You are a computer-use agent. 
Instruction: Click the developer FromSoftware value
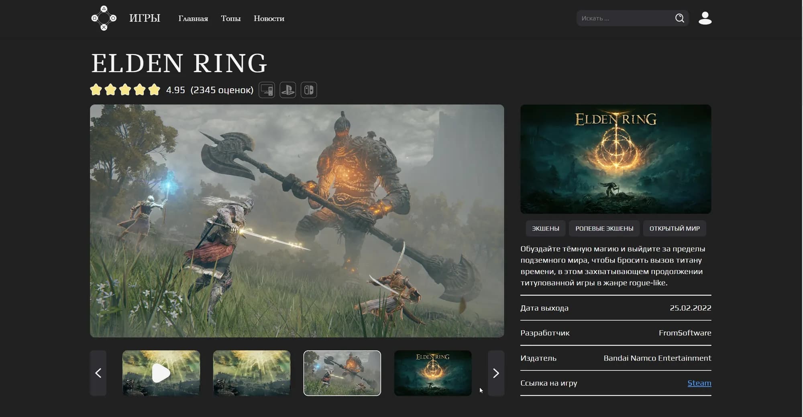pos(685,333)
